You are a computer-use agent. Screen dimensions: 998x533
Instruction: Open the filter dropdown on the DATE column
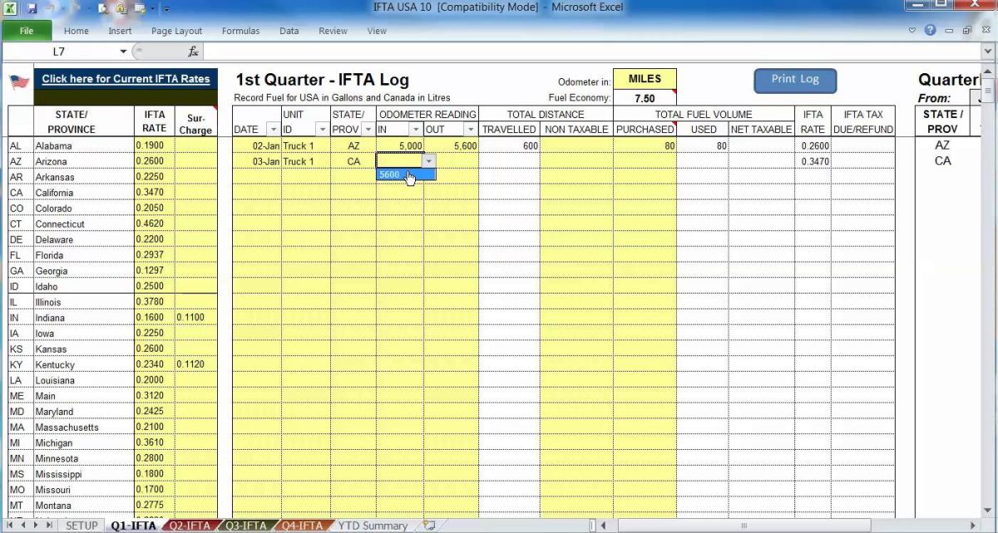coord(273,129)
